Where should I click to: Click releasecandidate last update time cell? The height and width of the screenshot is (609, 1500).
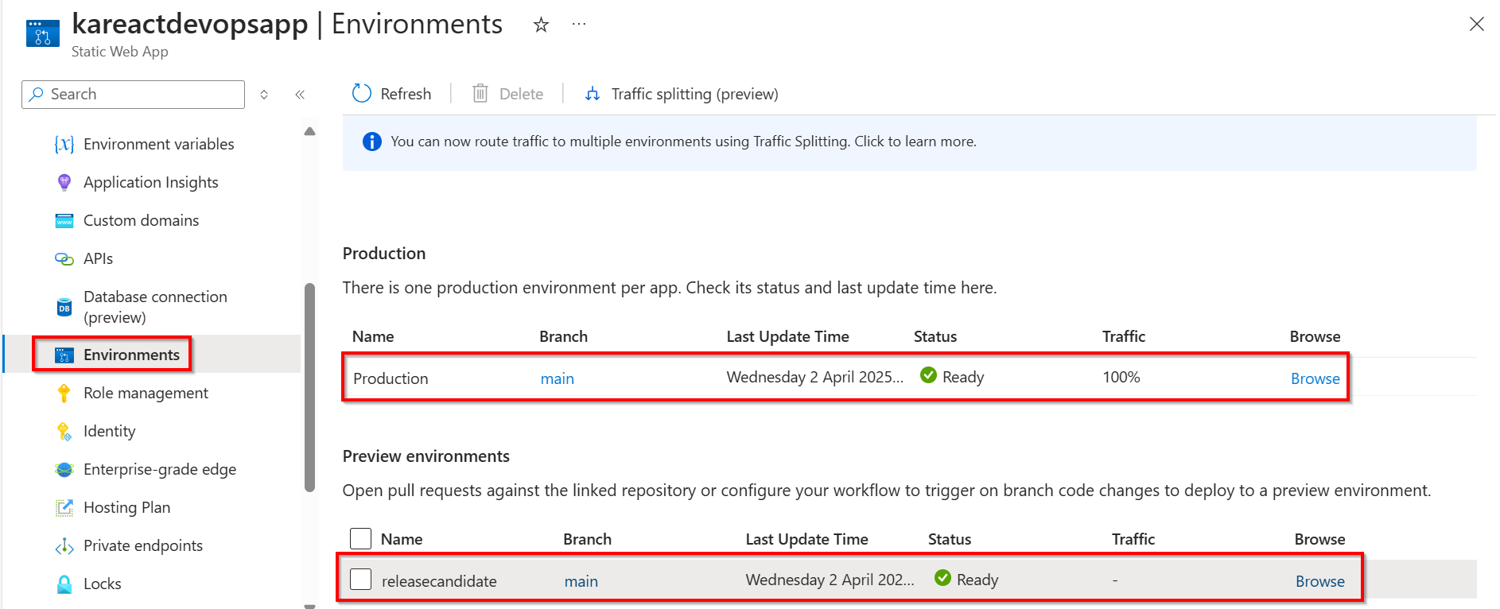pos(830,580)
